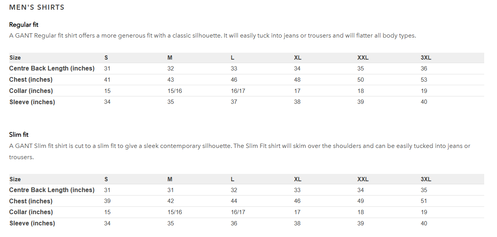The width and height of the screenshot is (497, 237).
Task: Click the XXL column header in Slim fit table
Action: pyautogui.click(x=363, y=179)
